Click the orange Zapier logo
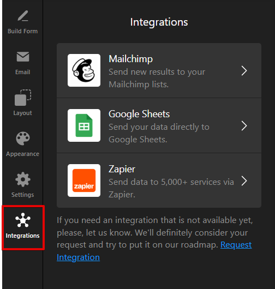Viewport: 275px width, 289px height. [84, 180]
